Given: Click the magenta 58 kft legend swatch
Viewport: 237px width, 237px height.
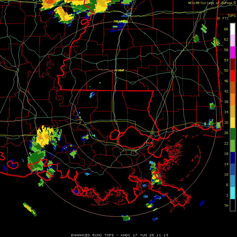Looking at the screenshot, I should (x=233, y=52).
